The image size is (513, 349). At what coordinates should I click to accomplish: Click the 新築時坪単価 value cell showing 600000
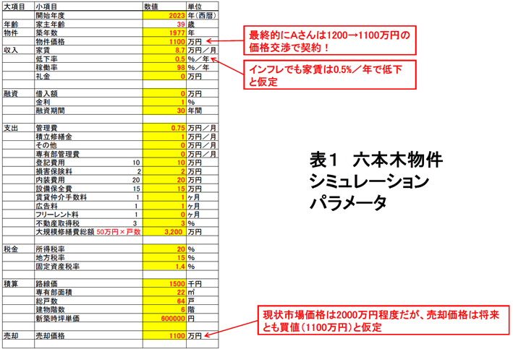[165, 319]
